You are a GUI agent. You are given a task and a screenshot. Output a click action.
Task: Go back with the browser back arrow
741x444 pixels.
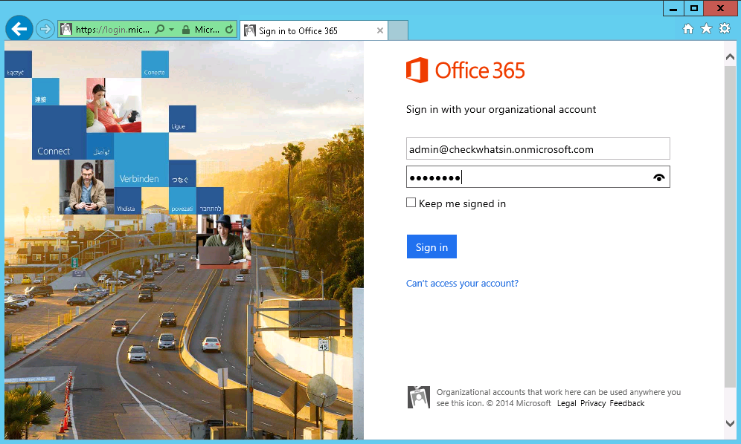pyautogui.click(x=19, y=29)
